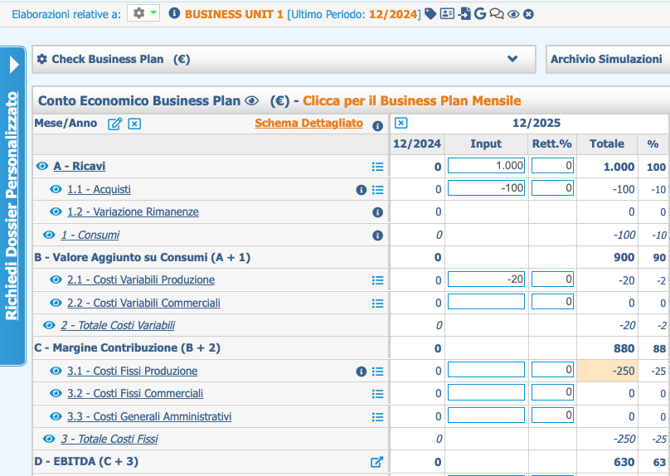
Task: Click the tag icon in top bar
Action: click(x=430, y=14)
